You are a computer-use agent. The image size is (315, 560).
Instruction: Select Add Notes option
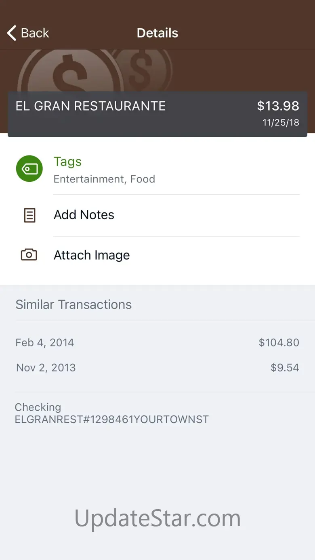(x=84, y=215)
